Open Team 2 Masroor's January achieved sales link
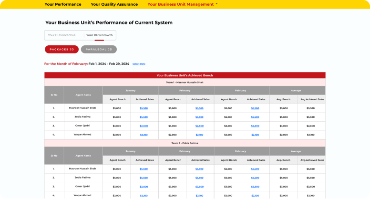This screenshot has width=370, height=199. pyautogui.click(x=144, y=169)
